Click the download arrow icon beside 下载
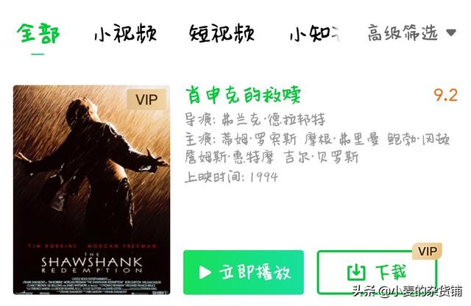Screen dimensions: 471x306 point(356,272)
